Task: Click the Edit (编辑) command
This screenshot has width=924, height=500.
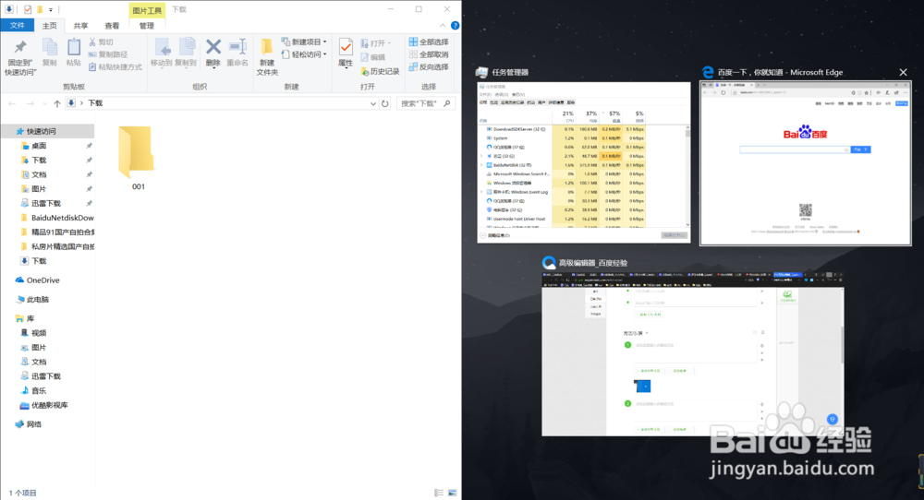Action: pyautogui.click(x=372, y=57)
